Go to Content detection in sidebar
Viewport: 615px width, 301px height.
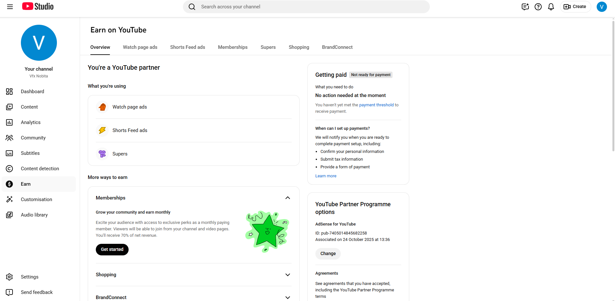(x=40, y=169)
